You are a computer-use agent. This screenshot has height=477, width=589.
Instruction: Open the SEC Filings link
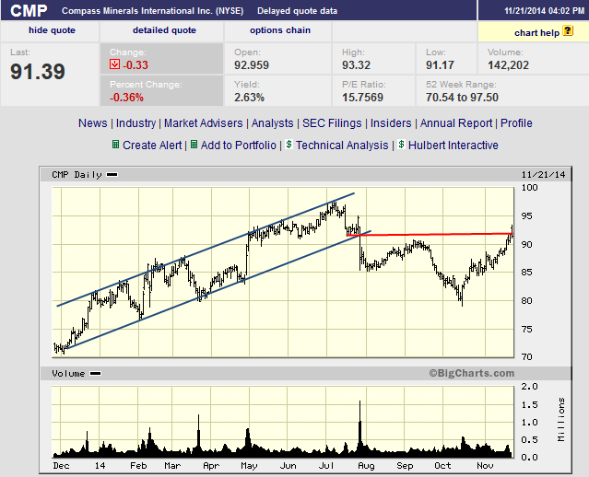pyautogui.click(x=332, y=123)
